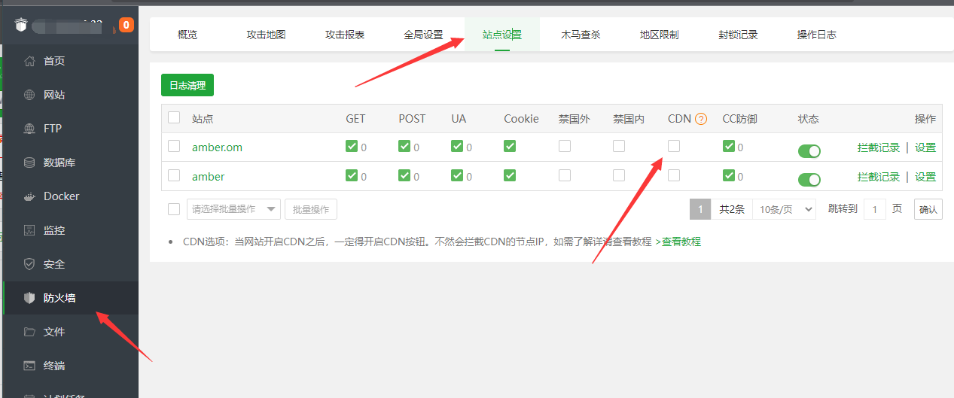
Task: Click the shield-check icon beside 安全
Action: coord(29,264)
